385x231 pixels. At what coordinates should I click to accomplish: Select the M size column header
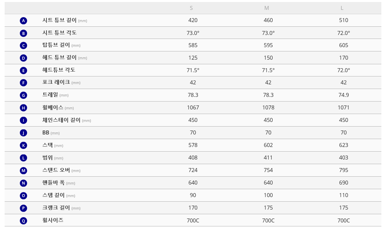(x=267, y=8)
